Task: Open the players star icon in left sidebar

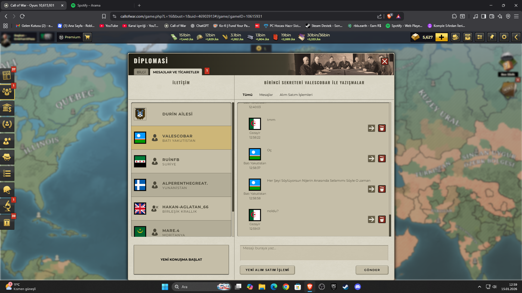Action: coord(7,141)
